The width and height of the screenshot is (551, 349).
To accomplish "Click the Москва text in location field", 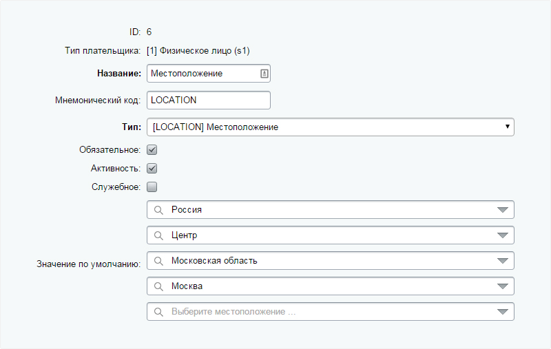I will pos(187,286).
